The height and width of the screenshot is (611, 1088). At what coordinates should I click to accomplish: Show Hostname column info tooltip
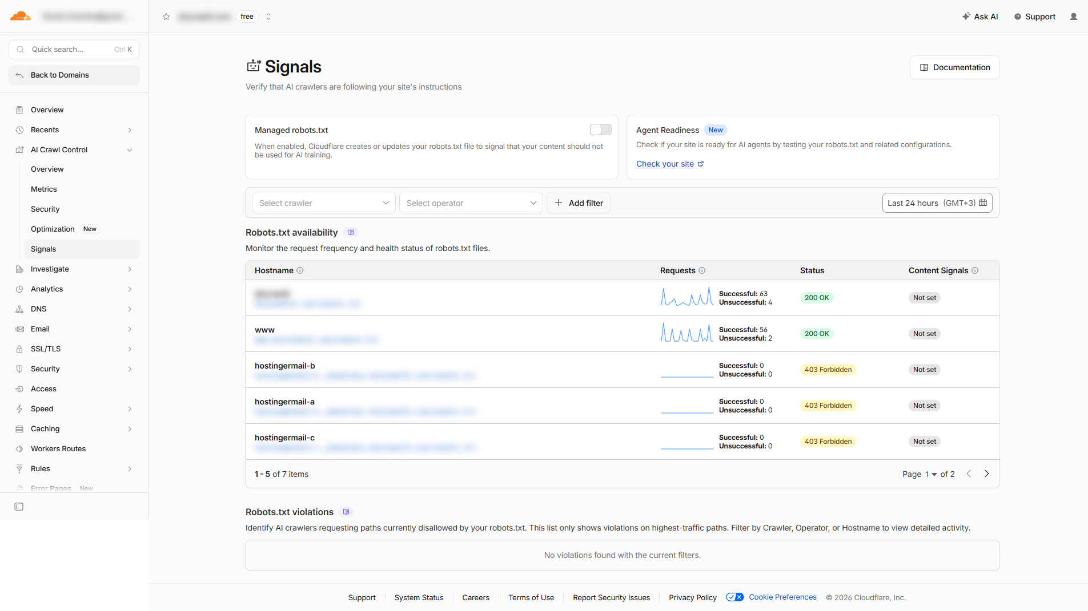300,271
